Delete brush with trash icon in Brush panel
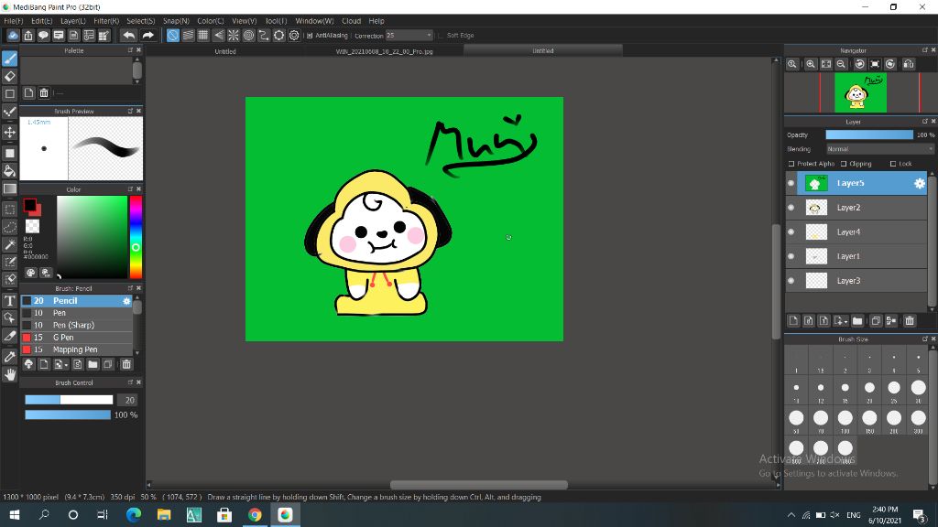This screenshot has height=527, width=938. 126,364
